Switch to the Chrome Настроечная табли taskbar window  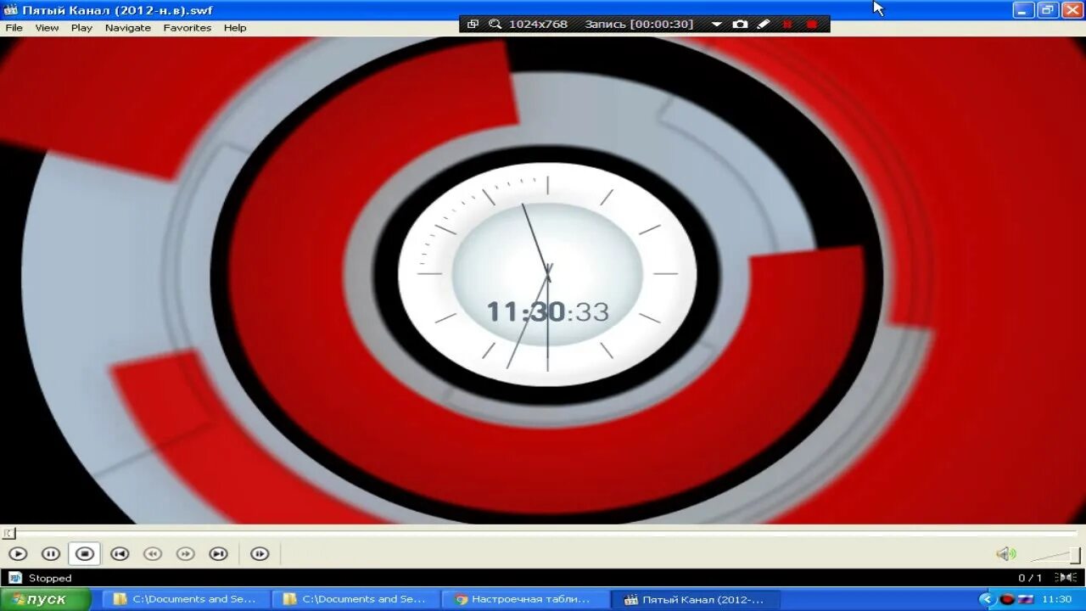[525, 599]
